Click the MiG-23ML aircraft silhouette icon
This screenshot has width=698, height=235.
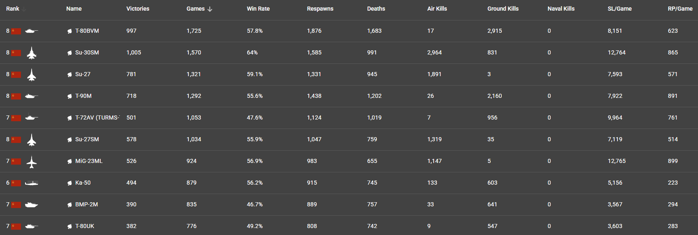coord(32,162)
